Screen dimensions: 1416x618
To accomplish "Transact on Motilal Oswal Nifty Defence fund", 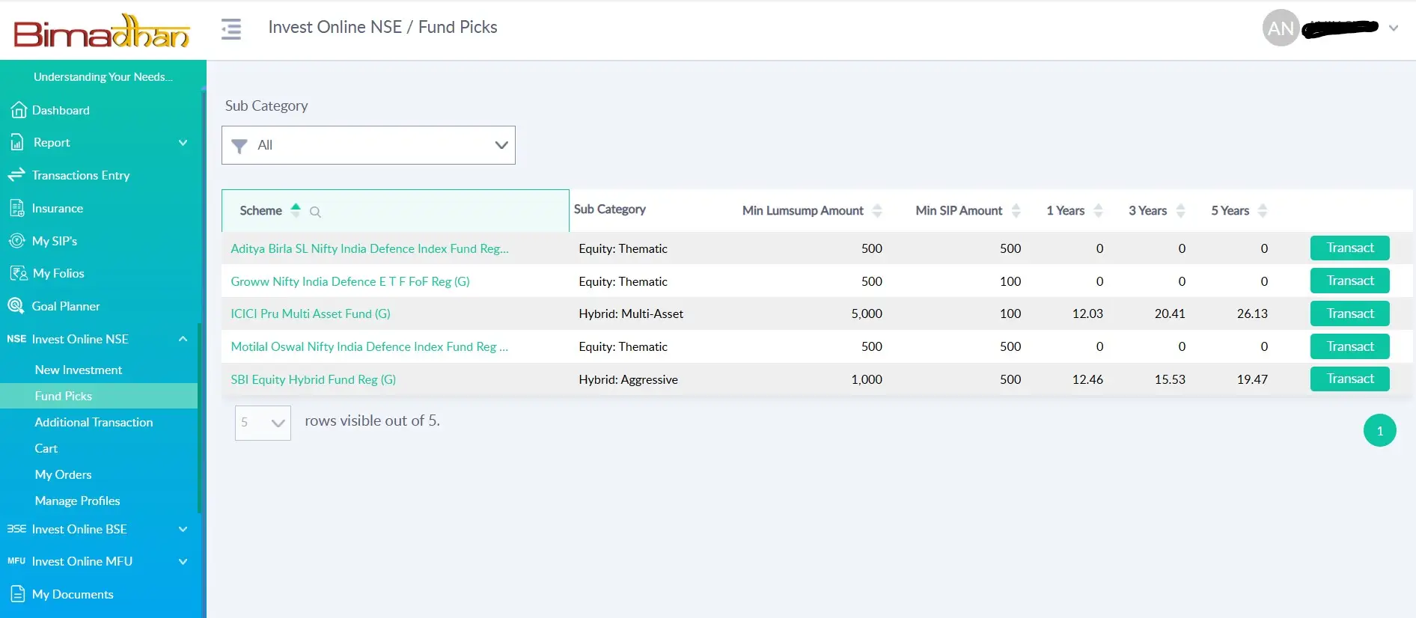I will click(x=1349, y=346).
